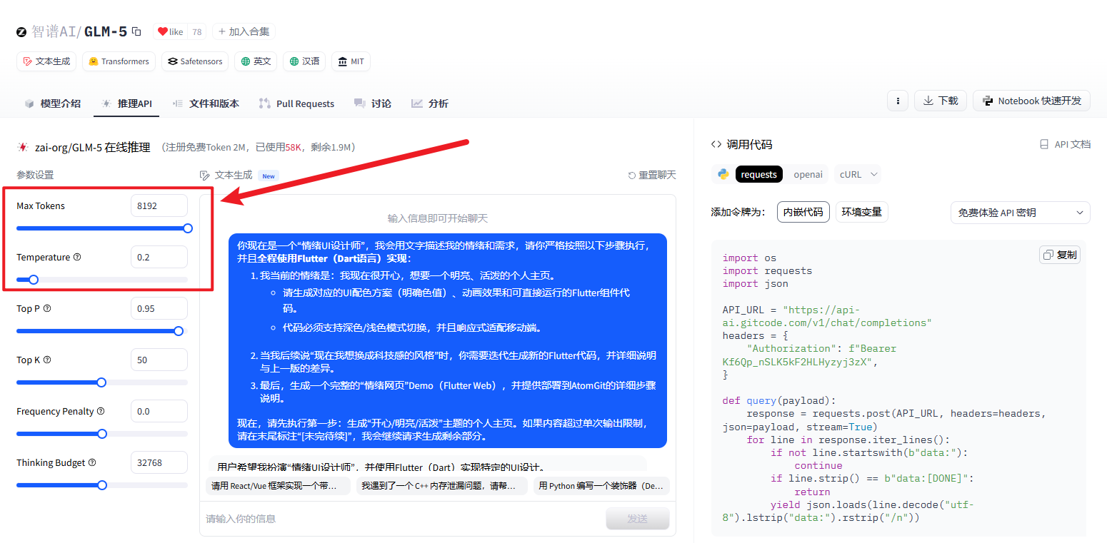Viewport: 1107px width, 543px height.
Task: Click the Safetensors tag
Action: [x=195, y=61]
